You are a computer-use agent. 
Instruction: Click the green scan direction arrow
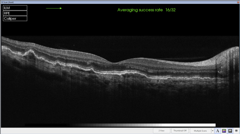click(x=54, y=9)
